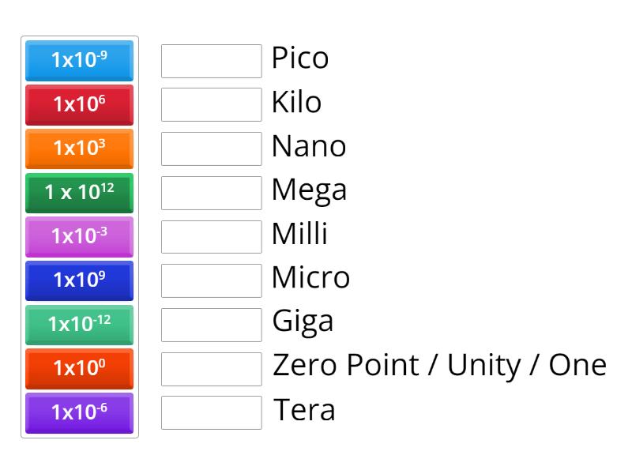The image size is (632, 474).
Task: Click the blue 1x10⁻⁹ tile
Action: [79, 61]
